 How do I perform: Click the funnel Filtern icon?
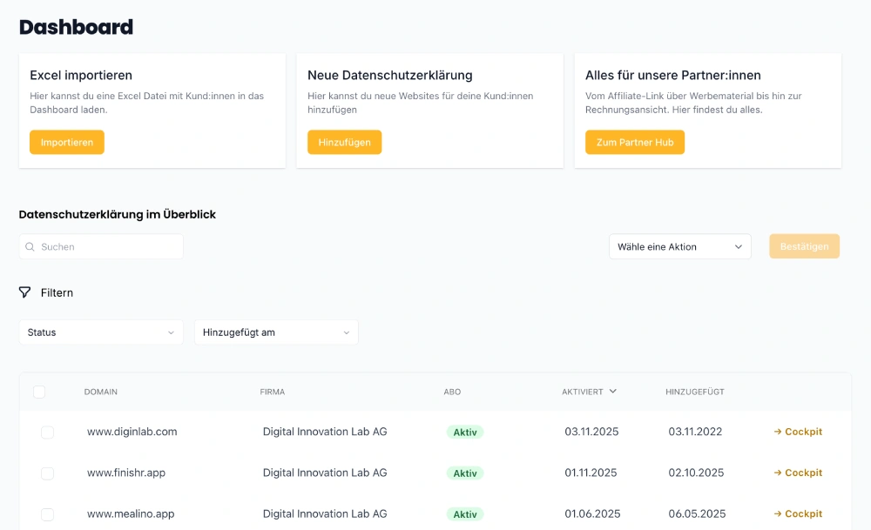coord(25,292)
